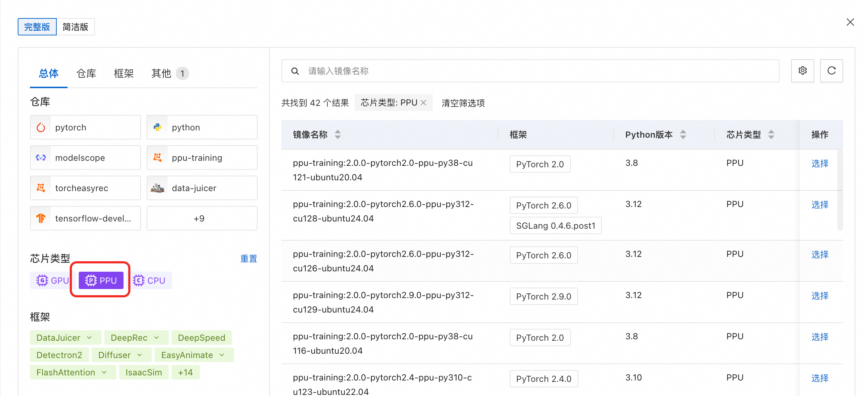Remove the chip type PPU filter tag
Viewport: 867px width, 396px height.
(x=423, y=103)
